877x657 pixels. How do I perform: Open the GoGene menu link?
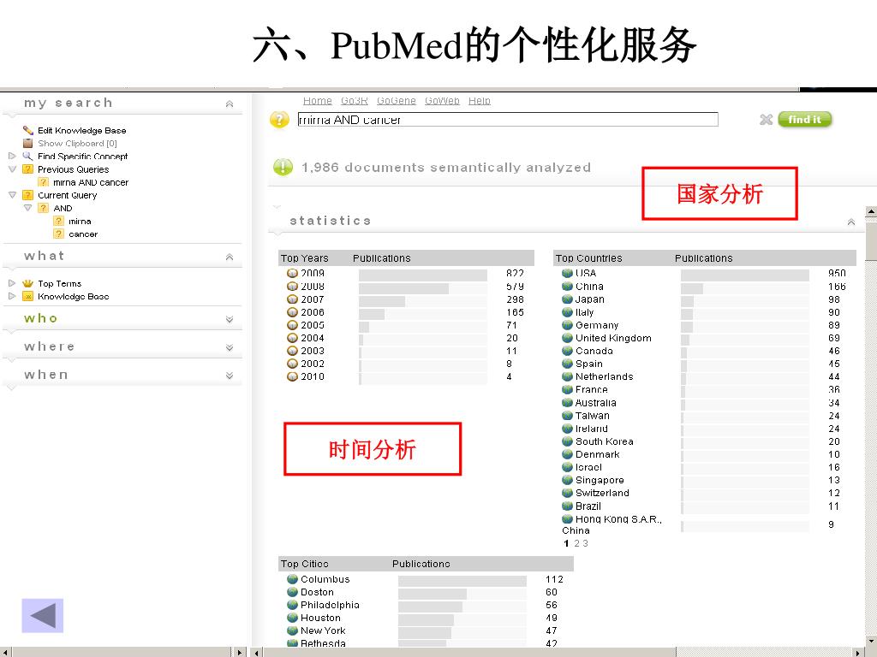[x=396, y=101]
